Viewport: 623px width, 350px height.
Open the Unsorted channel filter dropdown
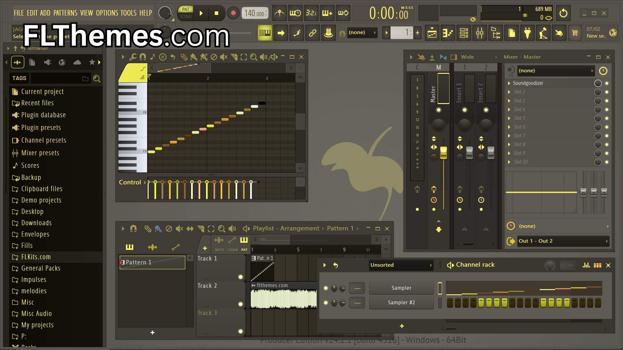tap(401, 265)
